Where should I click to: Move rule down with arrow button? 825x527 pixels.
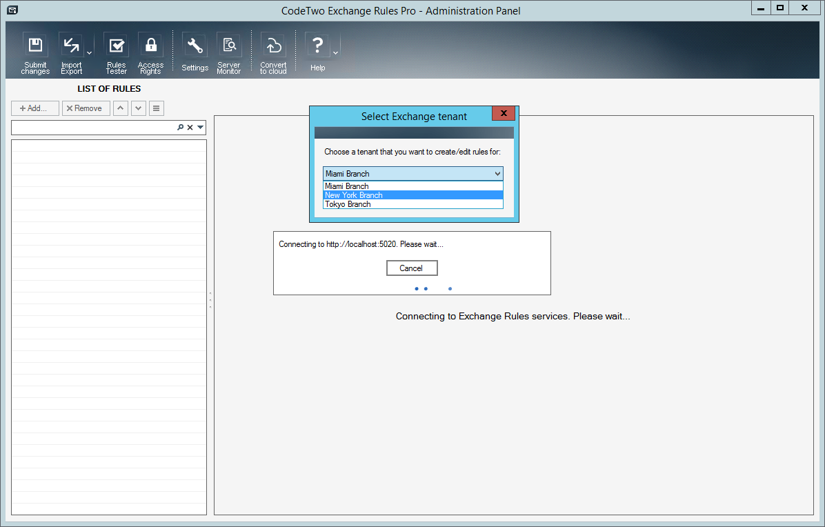tap(139, 108)
